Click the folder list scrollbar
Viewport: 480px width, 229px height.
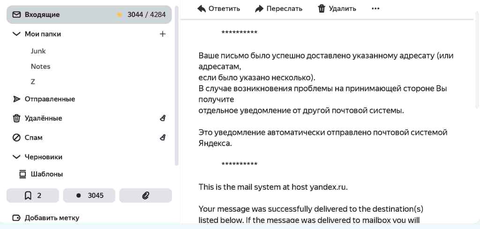[177, 84]
